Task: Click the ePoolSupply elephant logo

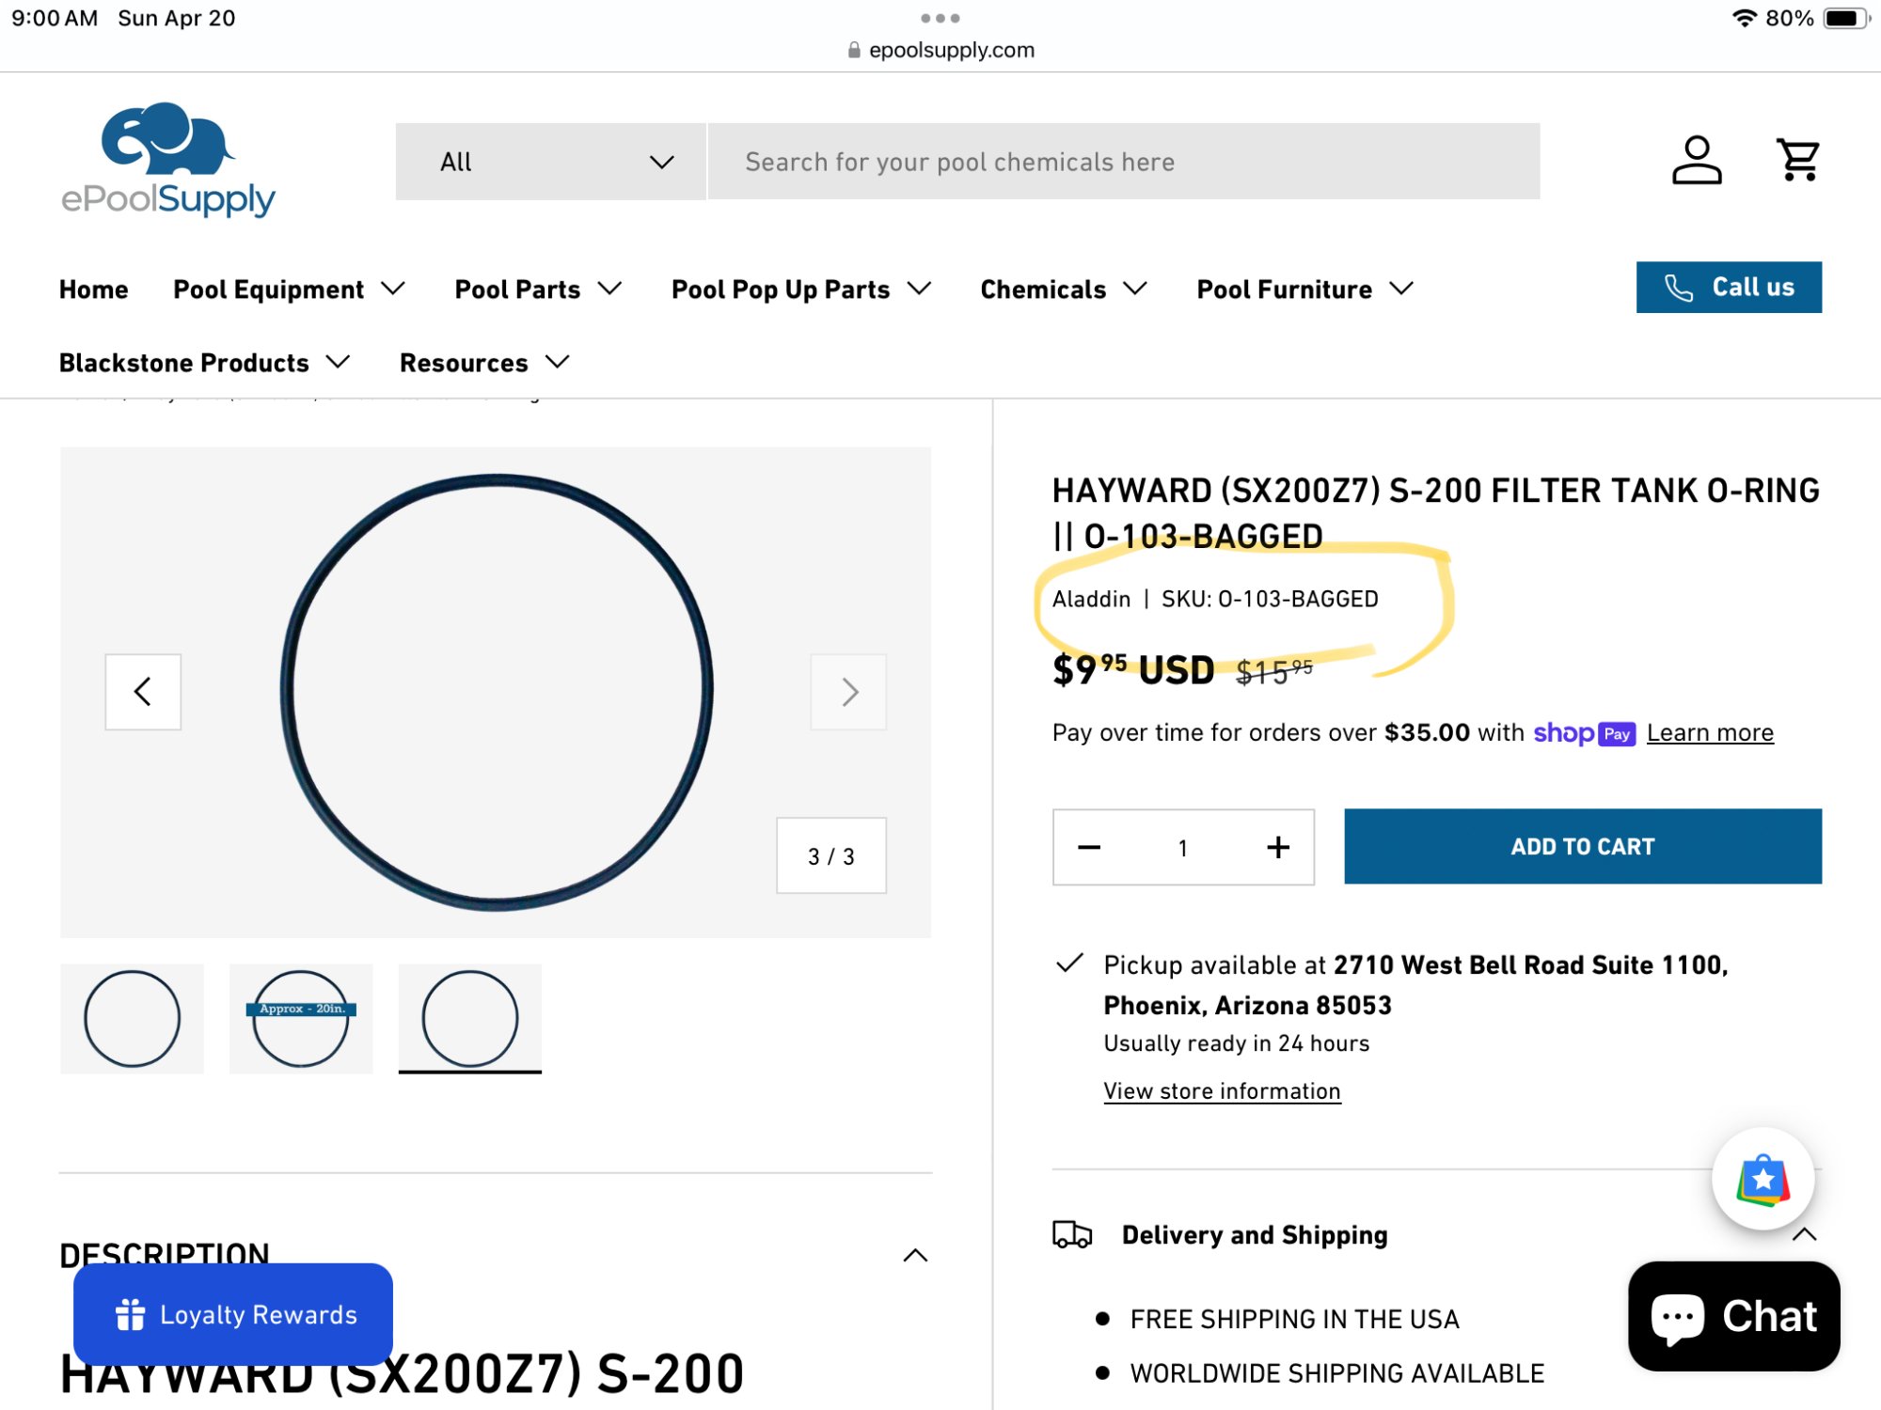Action: (x=168, y=160)
